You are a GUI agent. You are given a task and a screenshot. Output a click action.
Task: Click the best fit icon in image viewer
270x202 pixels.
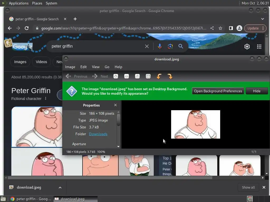(x=148, y=76)
